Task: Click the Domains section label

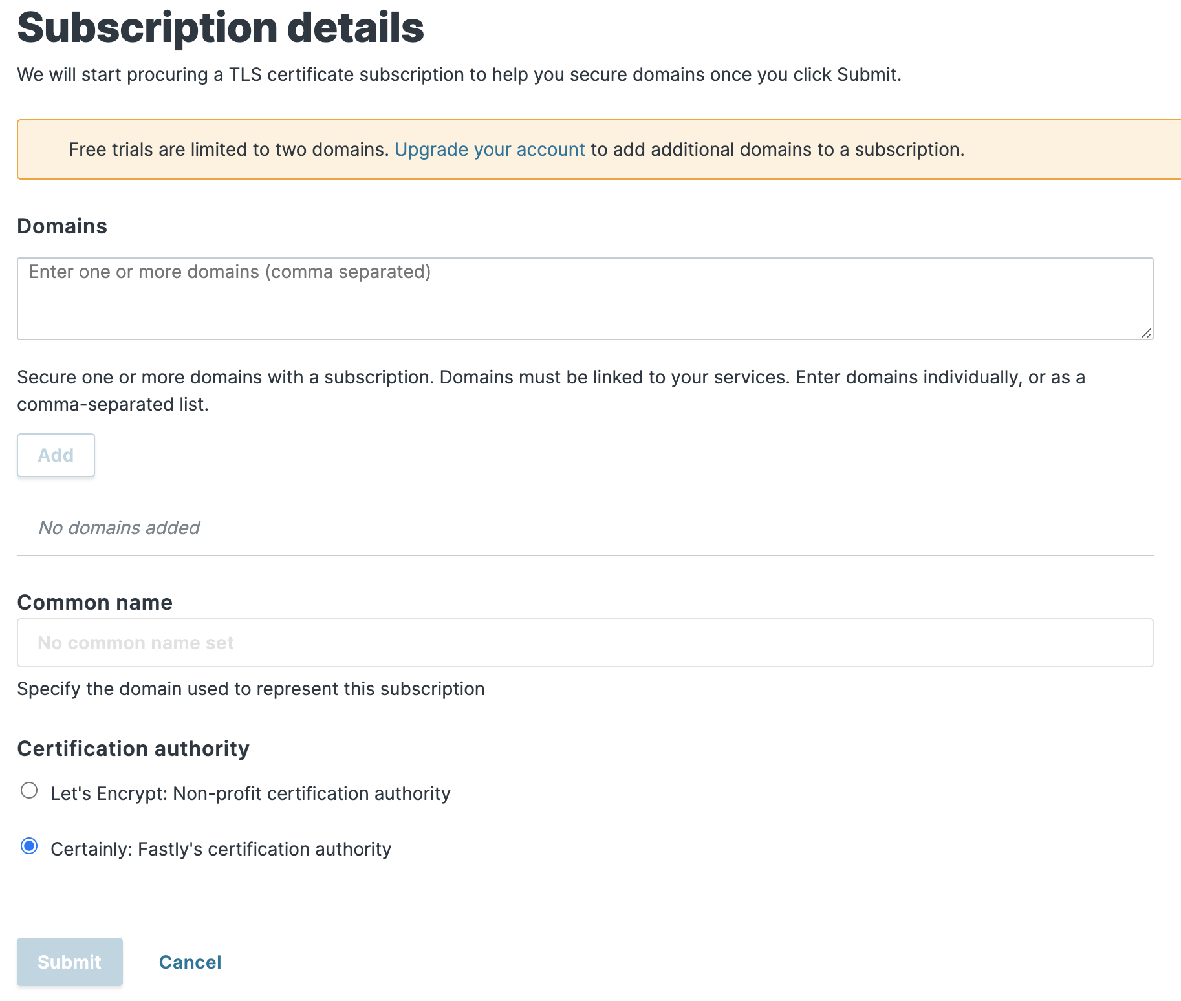Action: tap(62, 226)
